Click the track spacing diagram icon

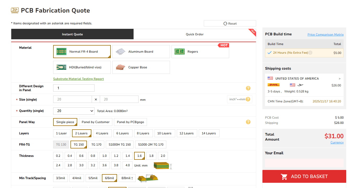[x=148, y=178]
